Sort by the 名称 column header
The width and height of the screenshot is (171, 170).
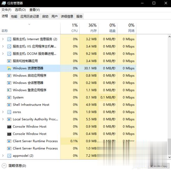pyautogui.click(x=5, y=31)
